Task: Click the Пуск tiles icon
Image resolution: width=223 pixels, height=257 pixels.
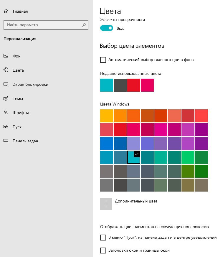Action: (x=6, y=126)
